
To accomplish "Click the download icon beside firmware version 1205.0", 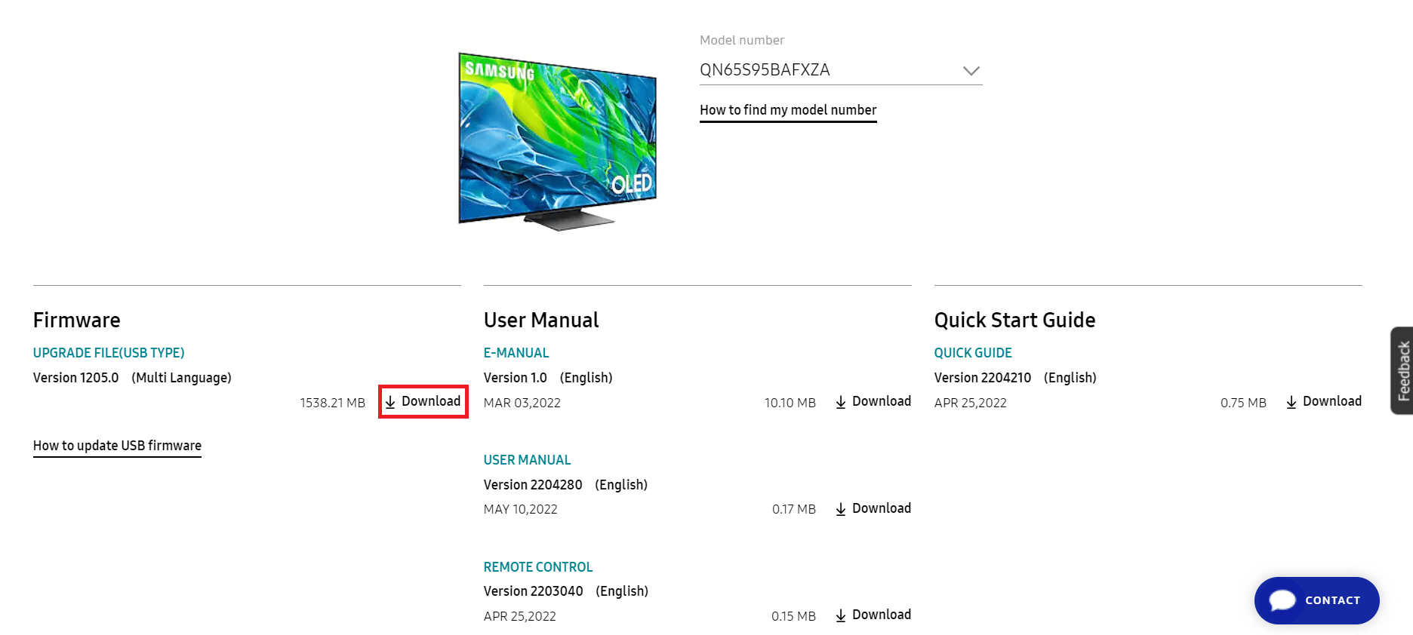I will [391, 402].
